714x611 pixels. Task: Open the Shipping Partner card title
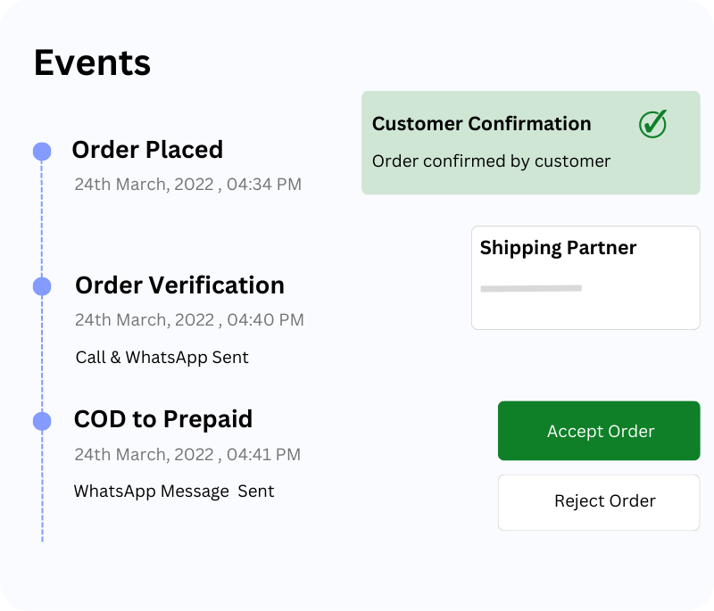pyautogui.click(x=558, y=248)
